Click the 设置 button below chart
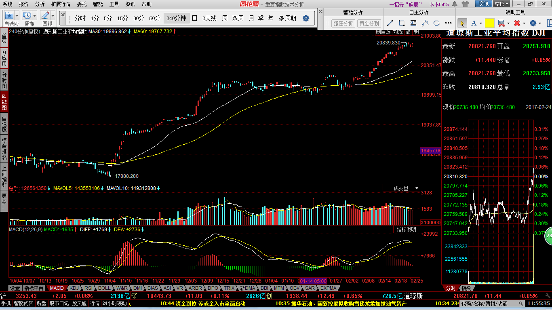 (x=15, y=288)
